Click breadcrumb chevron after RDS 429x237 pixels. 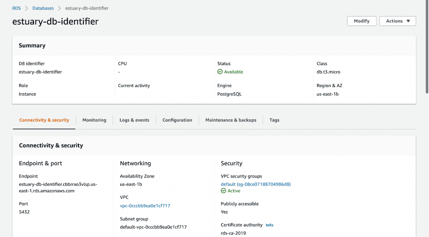tap(26, 8)
